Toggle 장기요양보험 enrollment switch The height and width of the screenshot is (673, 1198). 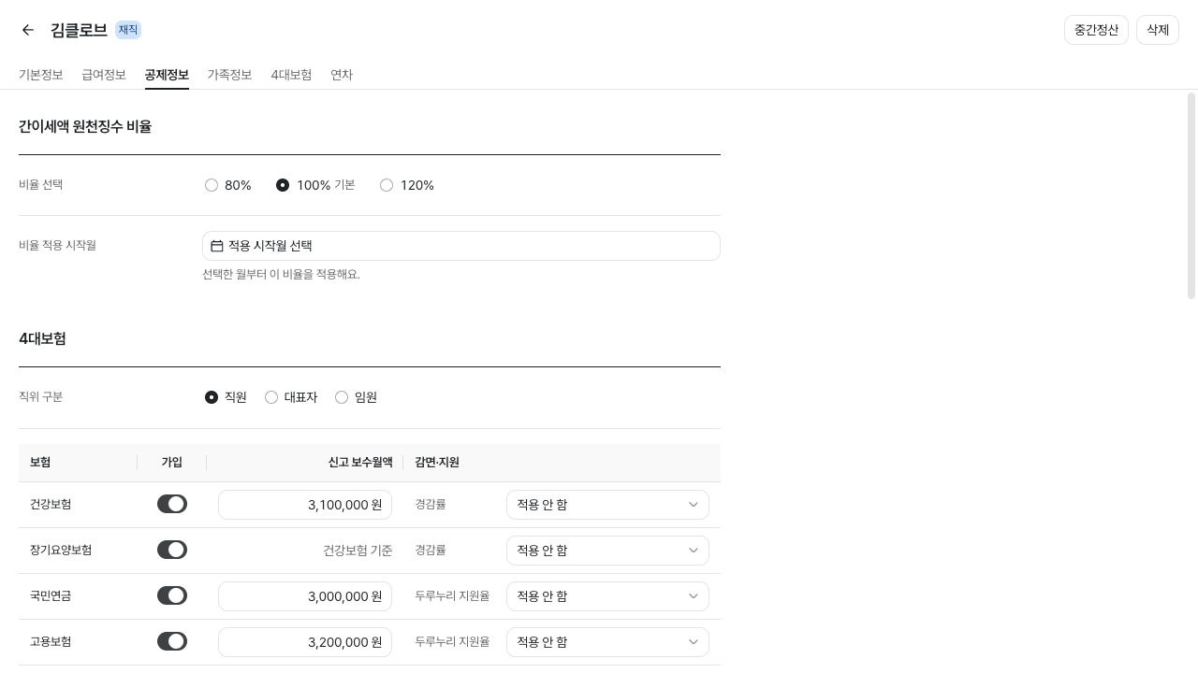coord(172,550)
